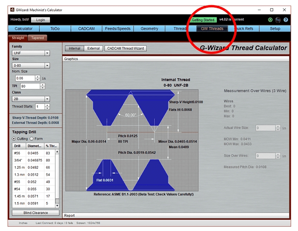This screenshot has width=298, height=231.
Task: Expand the Graphics panel header
Action: click(x=176, y=59)
